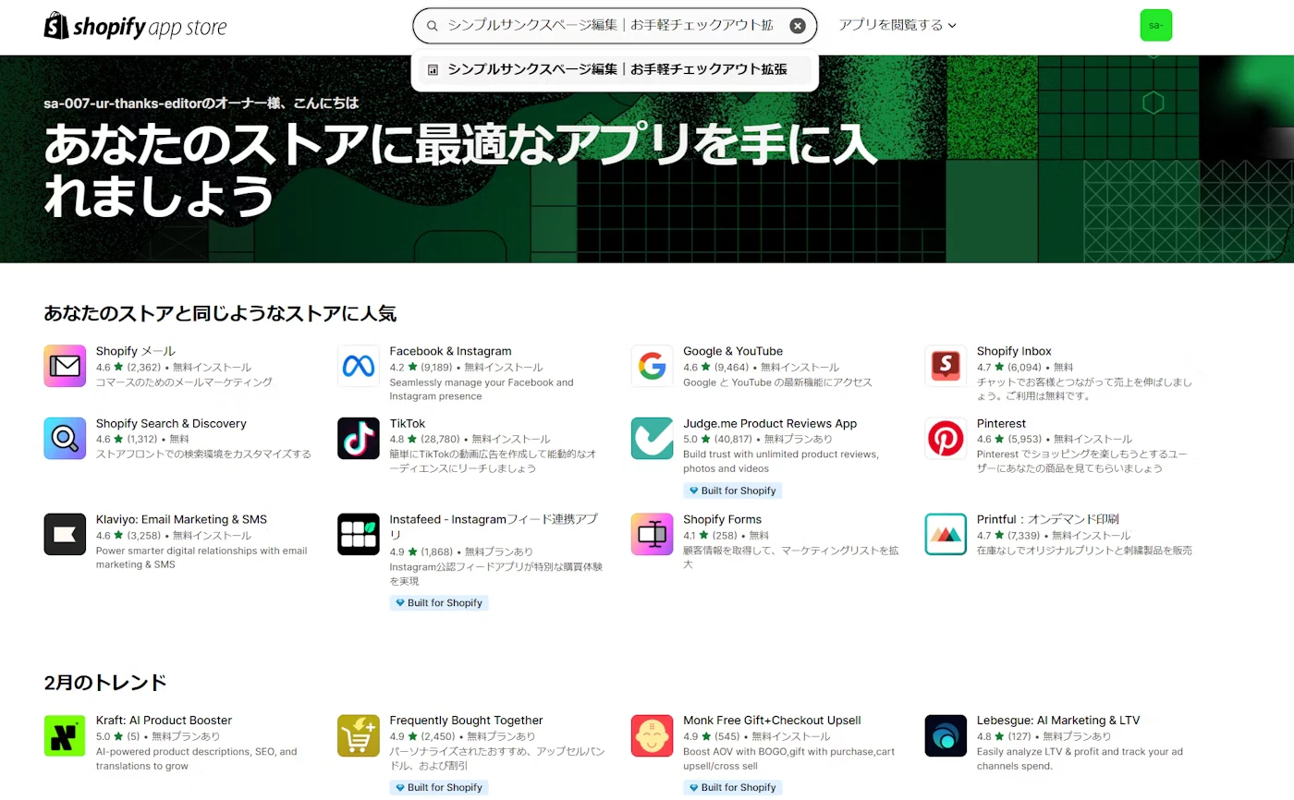Viewport: 1294px width, 800px height.
Task: Open the TikTok title link
Action: coord(408,423)
